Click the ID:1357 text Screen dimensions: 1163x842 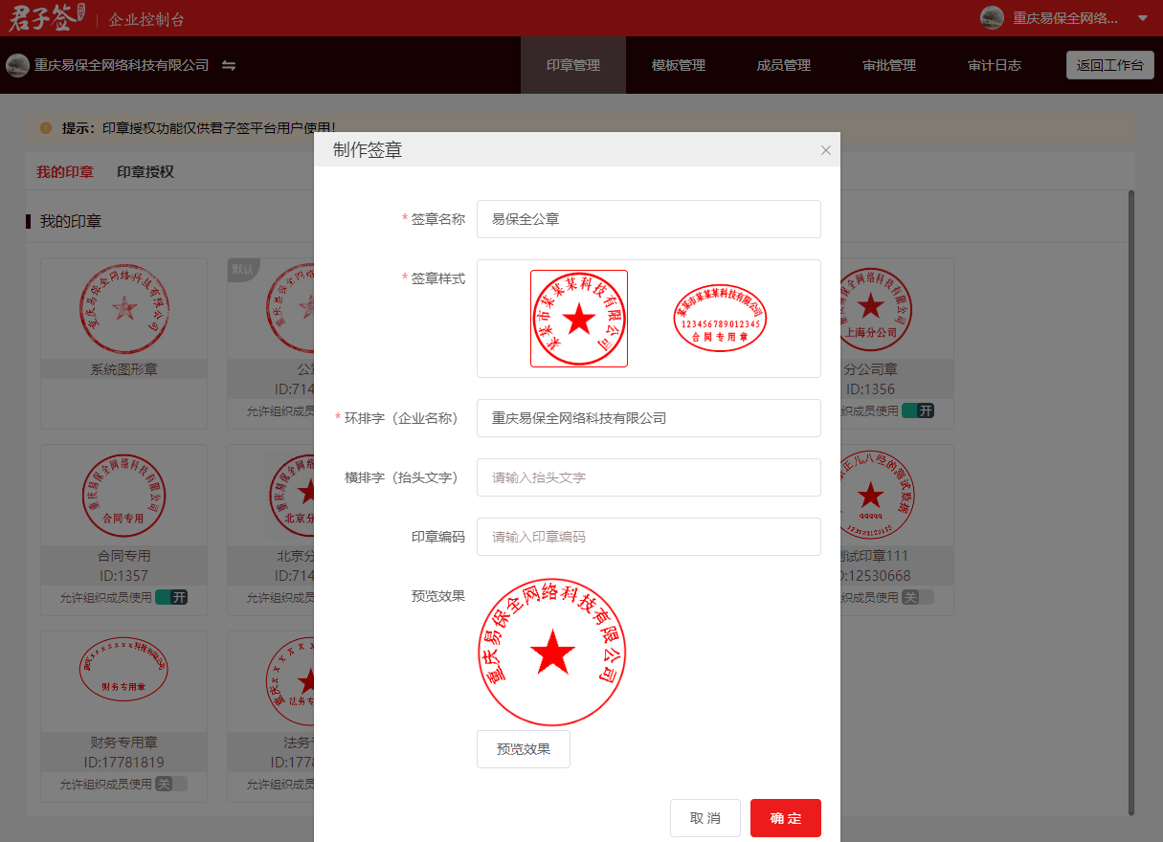click(124, 575)
